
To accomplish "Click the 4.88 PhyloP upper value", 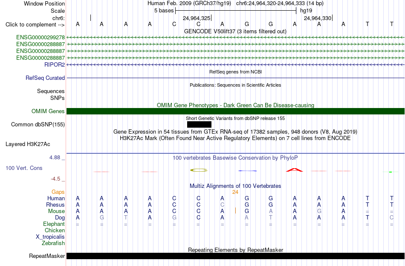I will click(x=55, y=157).
